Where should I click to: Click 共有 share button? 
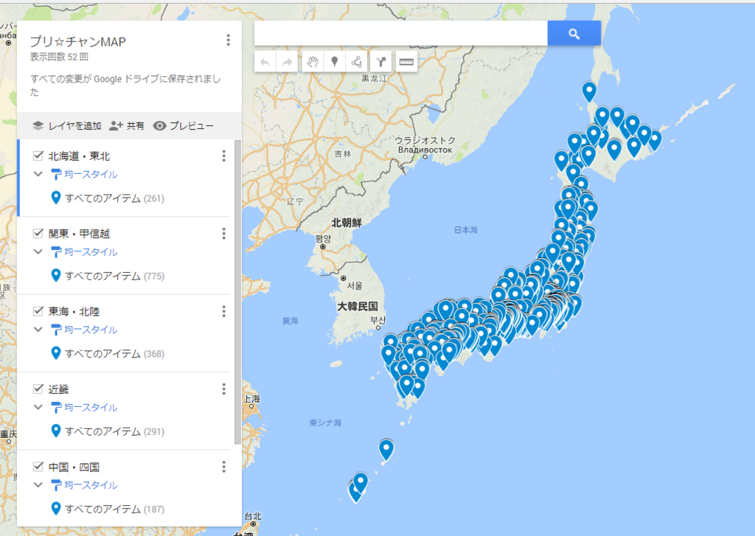pyautogui.click(x=127, y=125)
